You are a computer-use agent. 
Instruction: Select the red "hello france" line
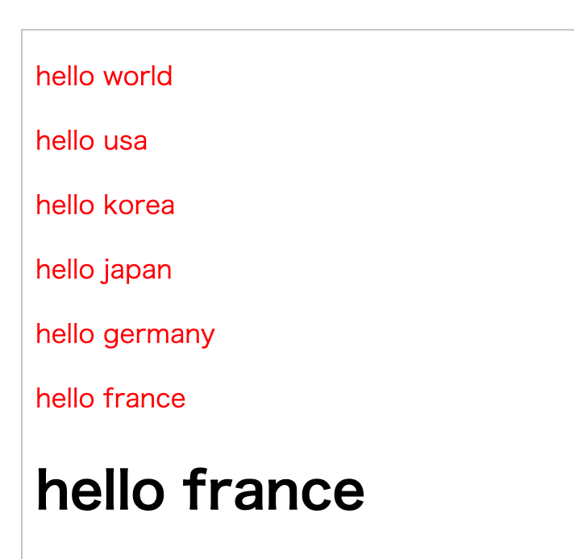point(110,398)
